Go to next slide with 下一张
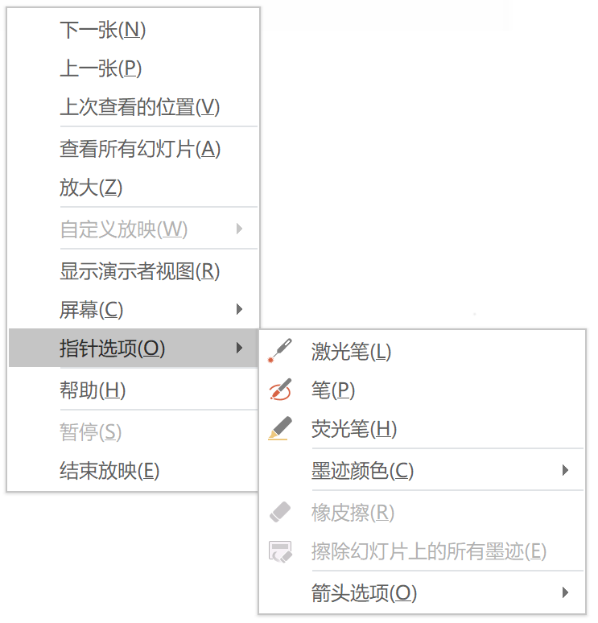The width and height of the screenshot is (598, 623). tap(103, 31)
